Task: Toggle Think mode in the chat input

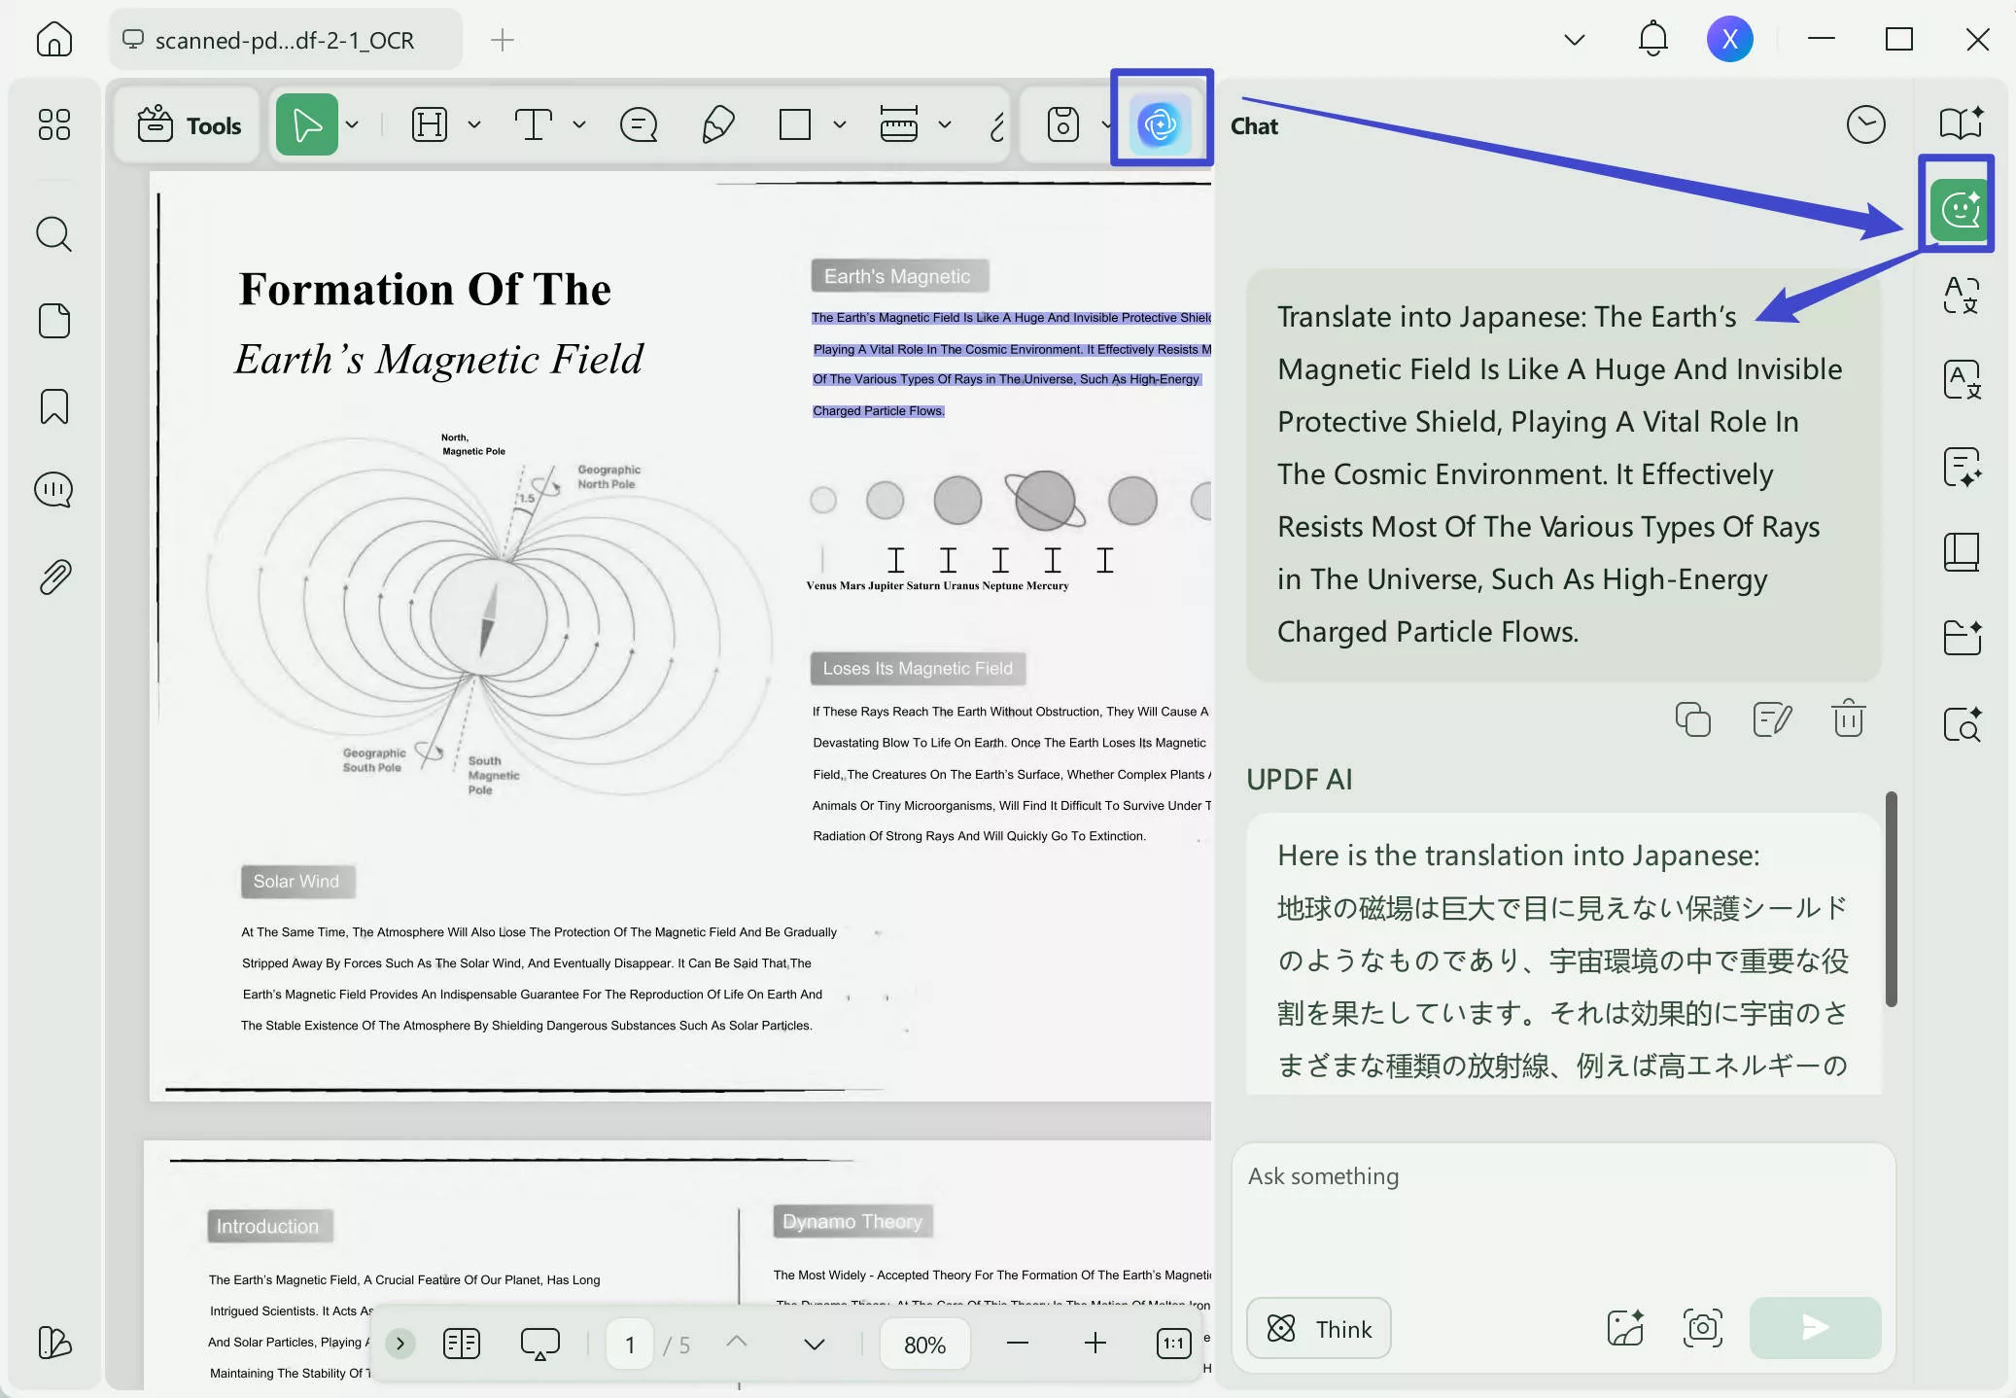Action: pos(1318,1328)
